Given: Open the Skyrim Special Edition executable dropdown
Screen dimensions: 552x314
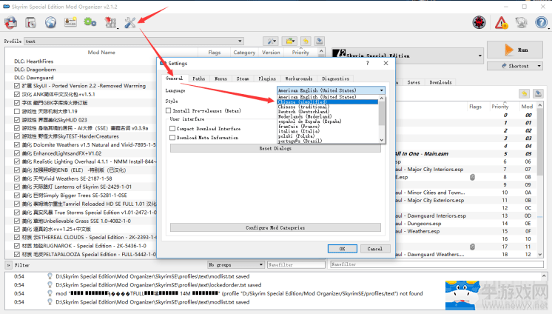Looking at the screenshot, I should [408, 56].
